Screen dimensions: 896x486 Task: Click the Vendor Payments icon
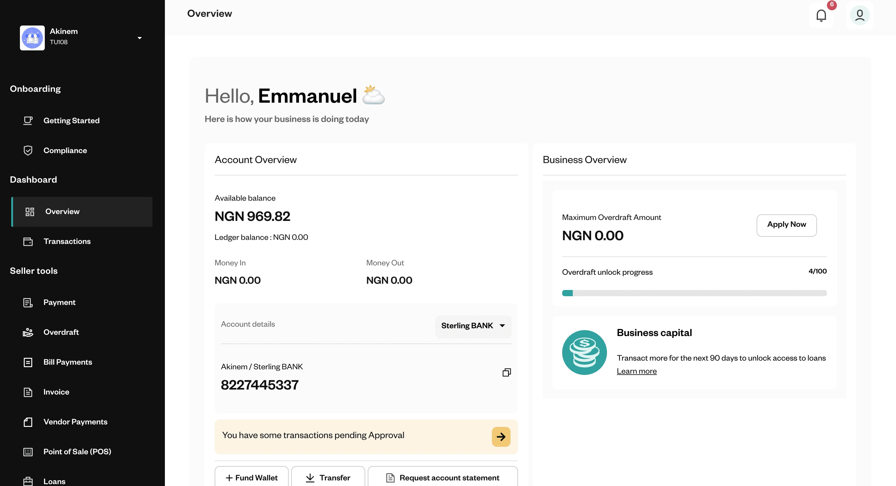[x=28, y=422]
